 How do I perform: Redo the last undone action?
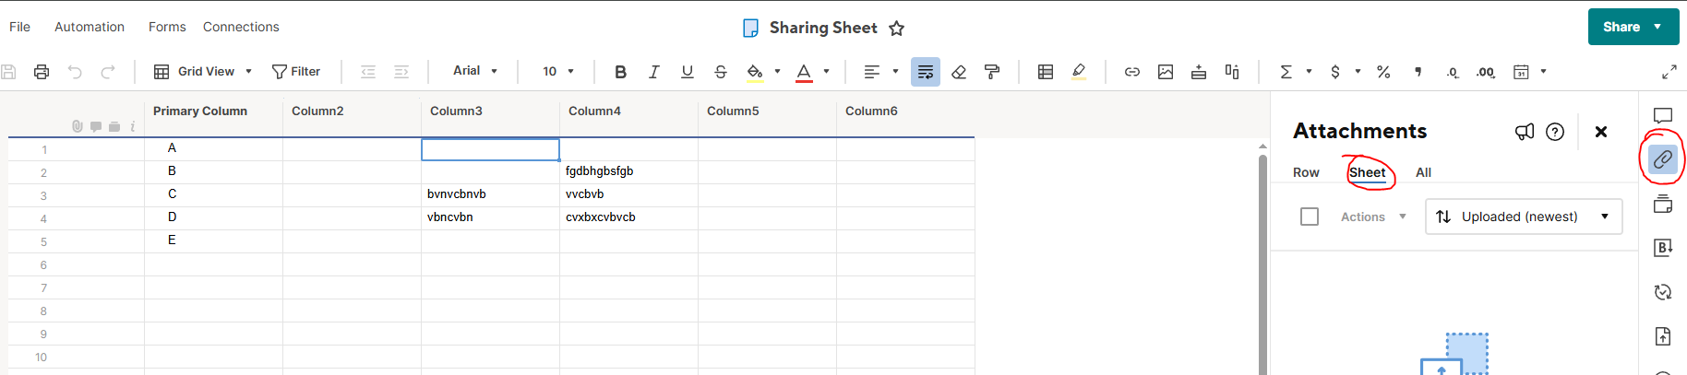point(108,72)
